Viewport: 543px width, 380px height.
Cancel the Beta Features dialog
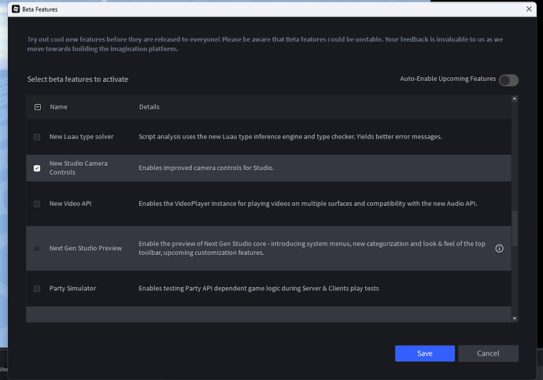488,353
